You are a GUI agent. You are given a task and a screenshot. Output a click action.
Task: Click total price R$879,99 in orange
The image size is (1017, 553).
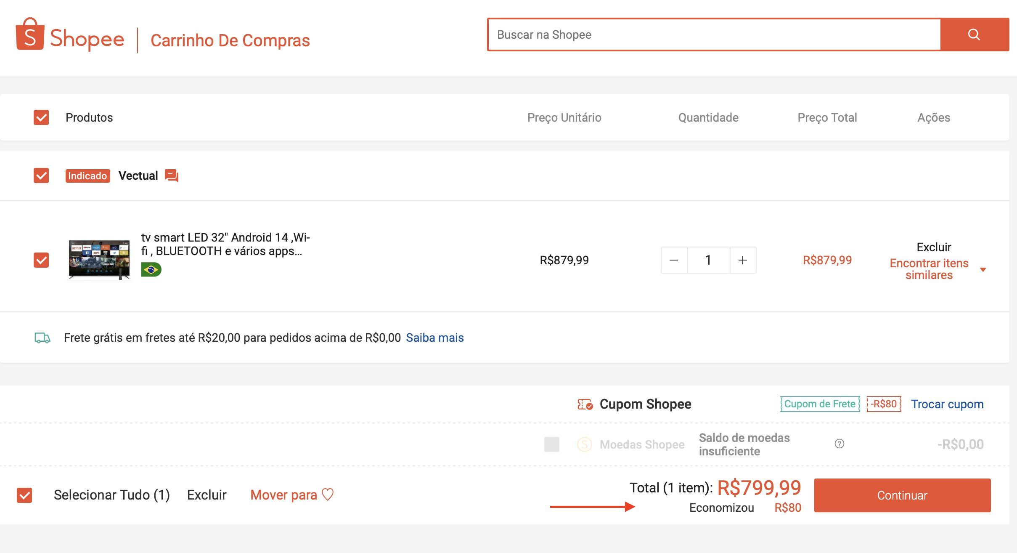827,260
